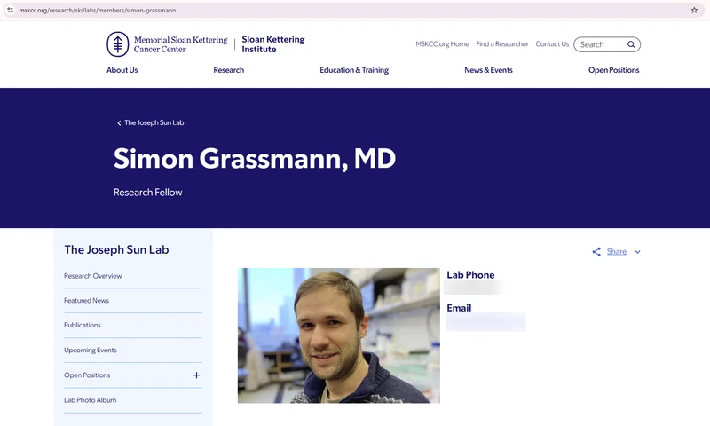Open Find a Researcher link
710x426 pixels.
502,43
